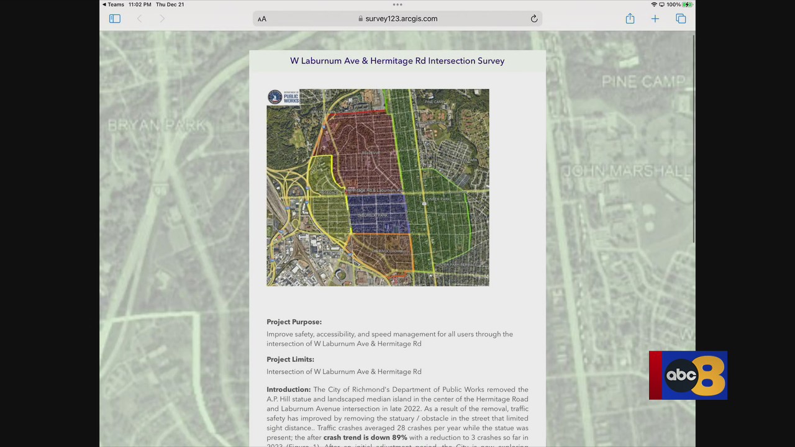
Task: Click the intersection survey title heading
Action: pos(397,61)
